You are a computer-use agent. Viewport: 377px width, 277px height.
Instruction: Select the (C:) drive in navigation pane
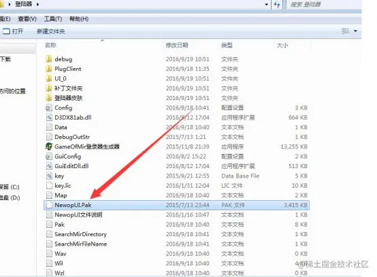coord(10,187)
